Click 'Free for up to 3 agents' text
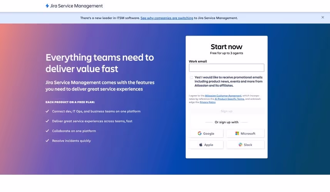 coord(226,53)
